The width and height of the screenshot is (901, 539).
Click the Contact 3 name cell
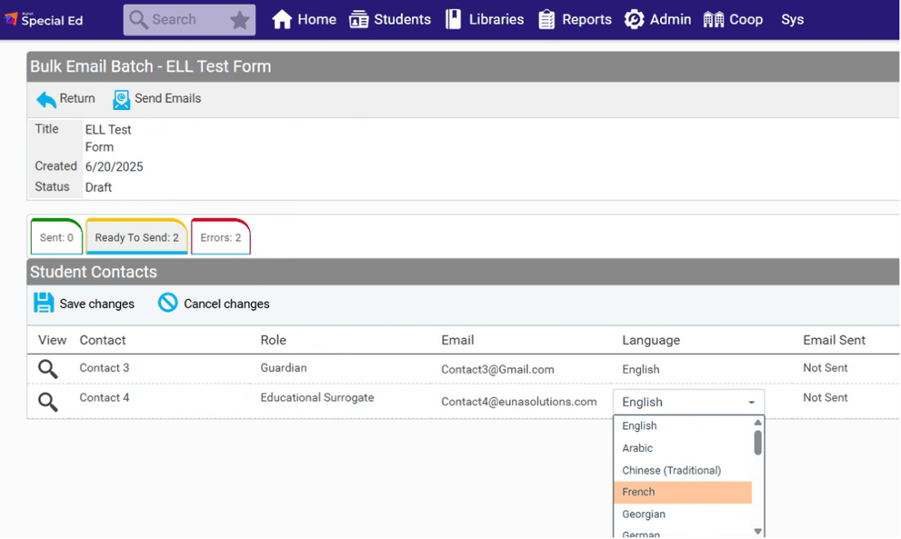pyautogui.click(x=104, y=368)
